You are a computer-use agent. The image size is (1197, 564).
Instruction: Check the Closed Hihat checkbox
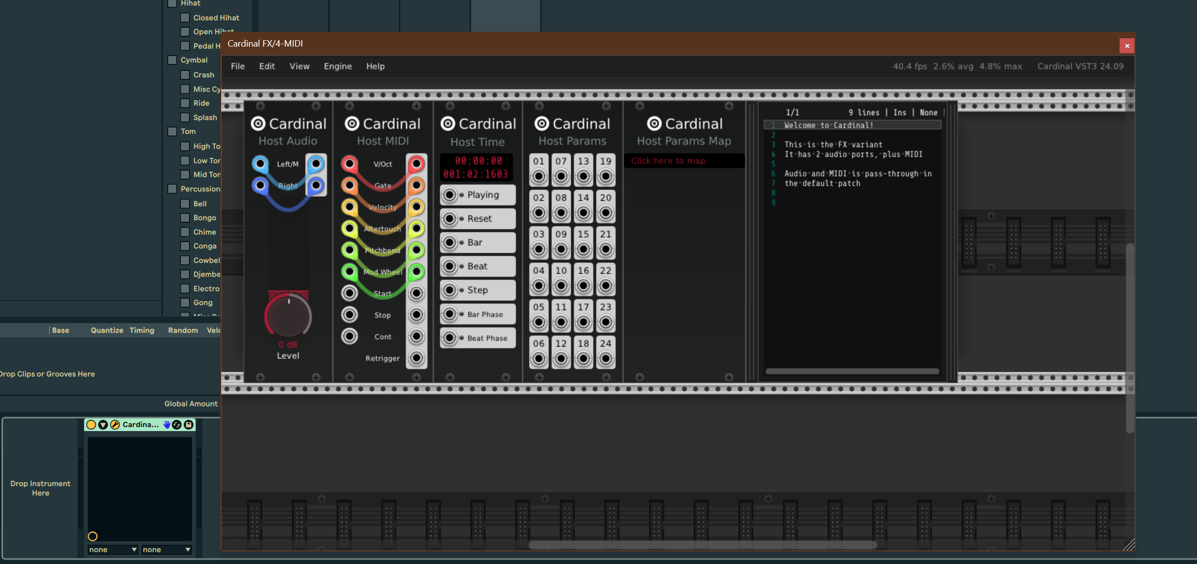185,17
